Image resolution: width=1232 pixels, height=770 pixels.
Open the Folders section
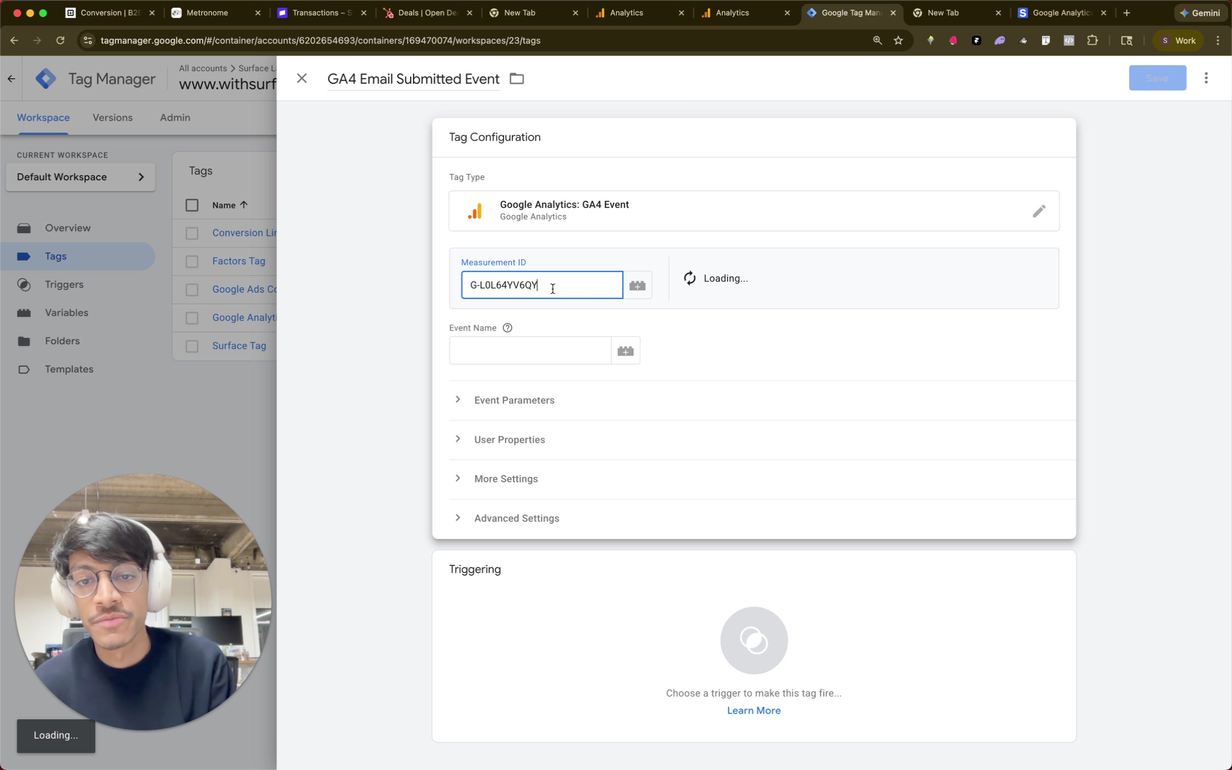pyautogui.click(x=63, y=341)
